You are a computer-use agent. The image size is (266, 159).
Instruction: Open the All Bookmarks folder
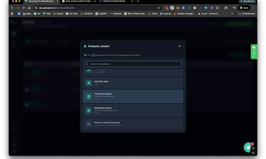coord(246,14)
